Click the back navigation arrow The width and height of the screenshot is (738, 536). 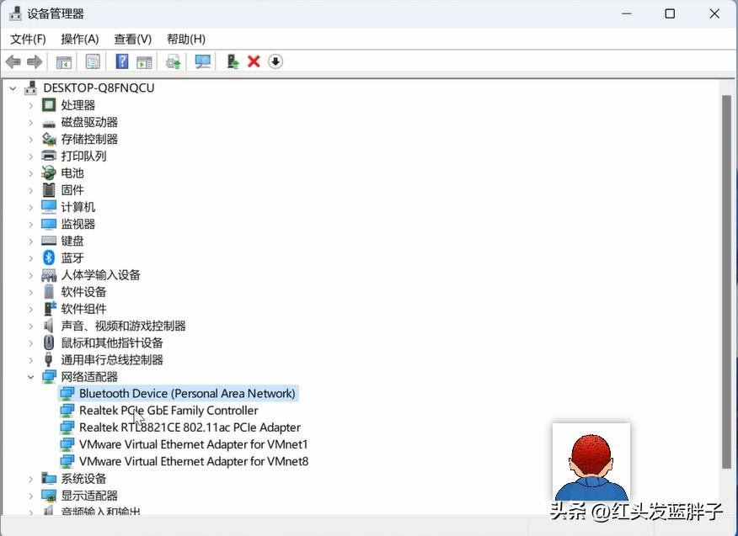(x=13, y=61)
